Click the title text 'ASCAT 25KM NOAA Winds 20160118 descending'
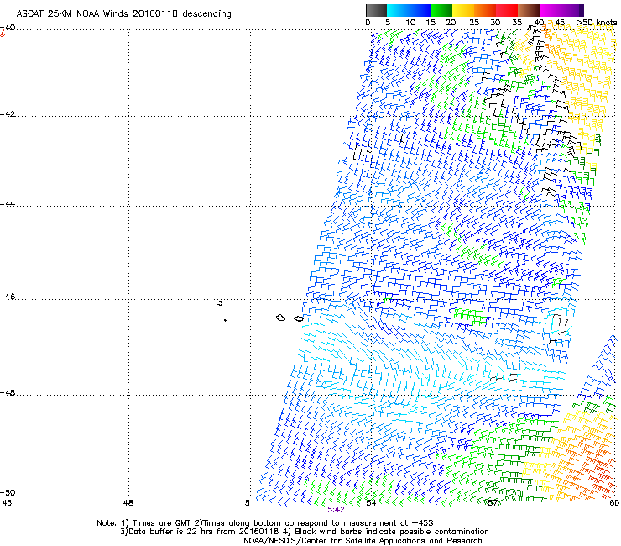Image resolution: width=621 pixels, height=546 pixels. 123,13
